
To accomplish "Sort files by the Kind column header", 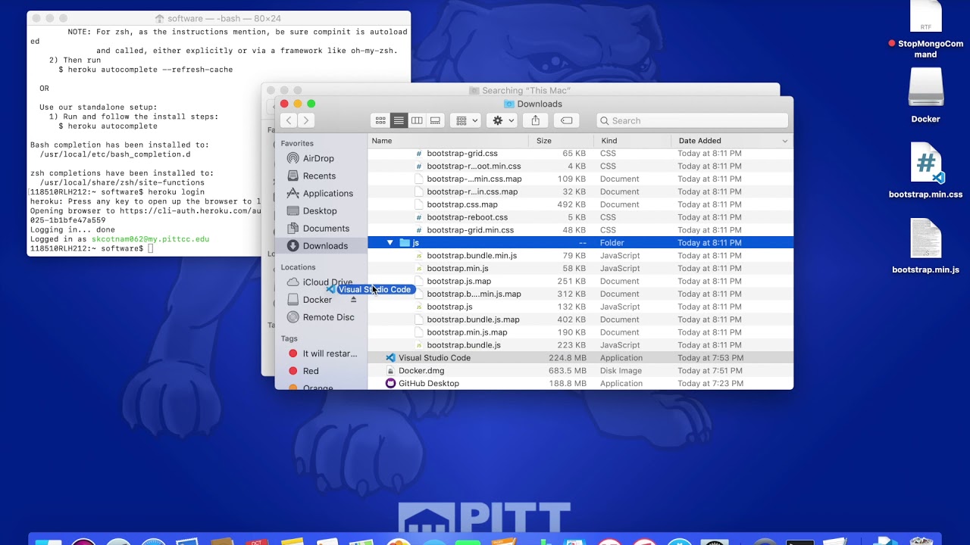I will pyautogui.click(x=632, y=141).
